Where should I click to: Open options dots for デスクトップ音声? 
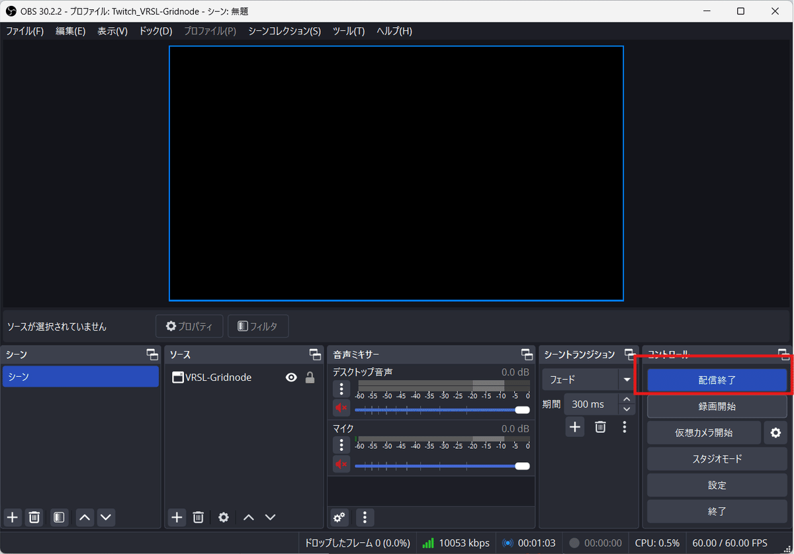click(341, 389)
